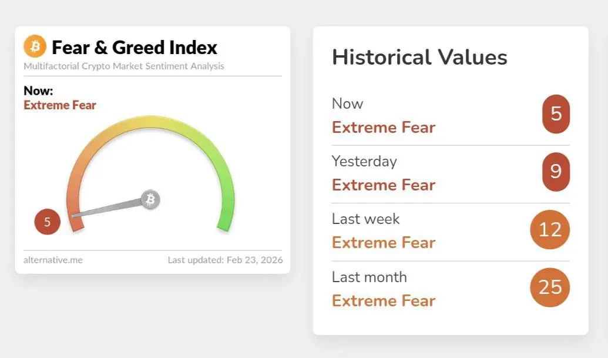Click the Now value badge showing 5
Screen dimensions: 608x358
pyautogui.click(x=556, y=114)
